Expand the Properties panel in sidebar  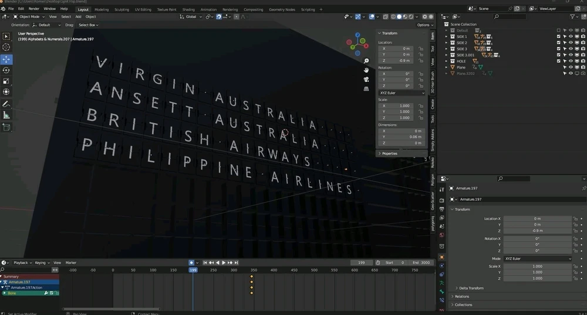(389, 153)
